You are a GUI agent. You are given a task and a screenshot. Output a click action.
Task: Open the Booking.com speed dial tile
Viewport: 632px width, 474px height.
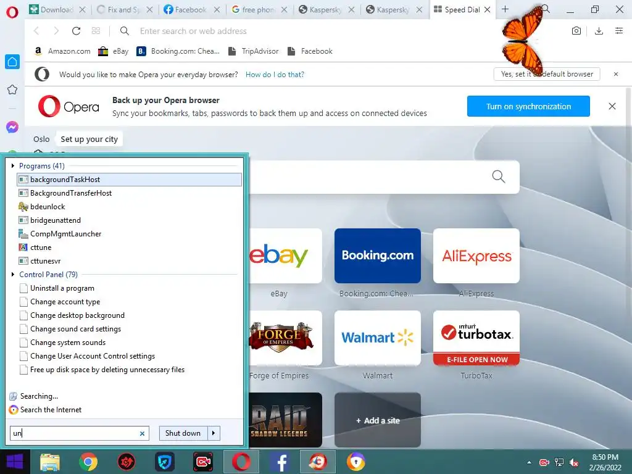click(378, 256)
